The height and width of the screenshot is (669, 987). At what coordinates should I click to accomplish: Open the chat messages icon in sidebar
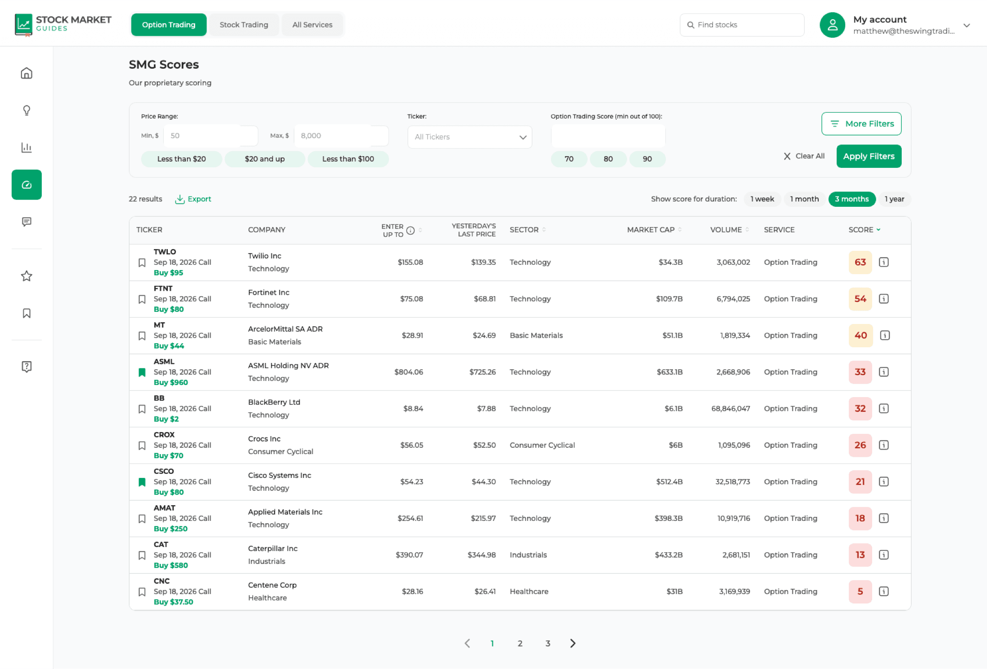[26, 222]
